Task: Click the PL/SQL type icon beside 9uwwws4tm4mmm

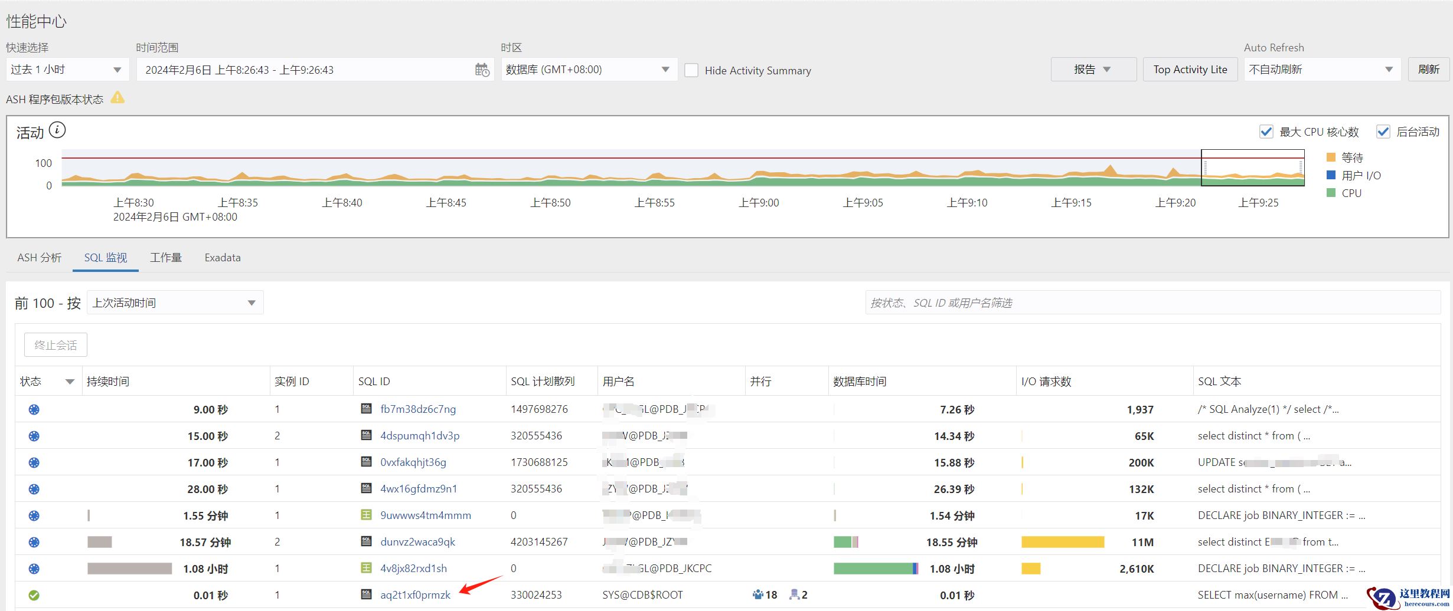Action: point(366,515)
